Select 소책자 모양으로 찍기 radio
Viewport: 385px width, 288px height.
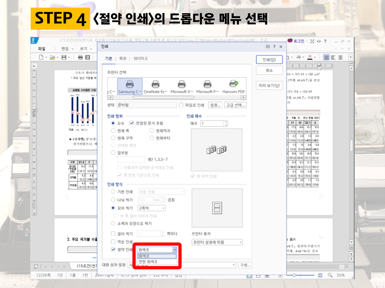coord(113,223)
